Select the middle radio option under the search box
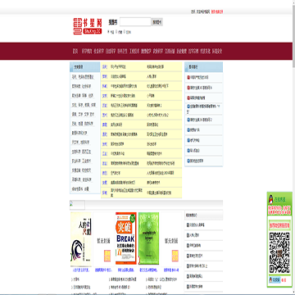This screenshot has width=295, height=295. click(x=117, y=32)
